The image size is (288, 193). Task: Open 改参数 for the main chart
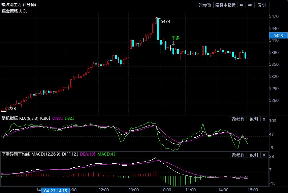(x=205, y=5)
